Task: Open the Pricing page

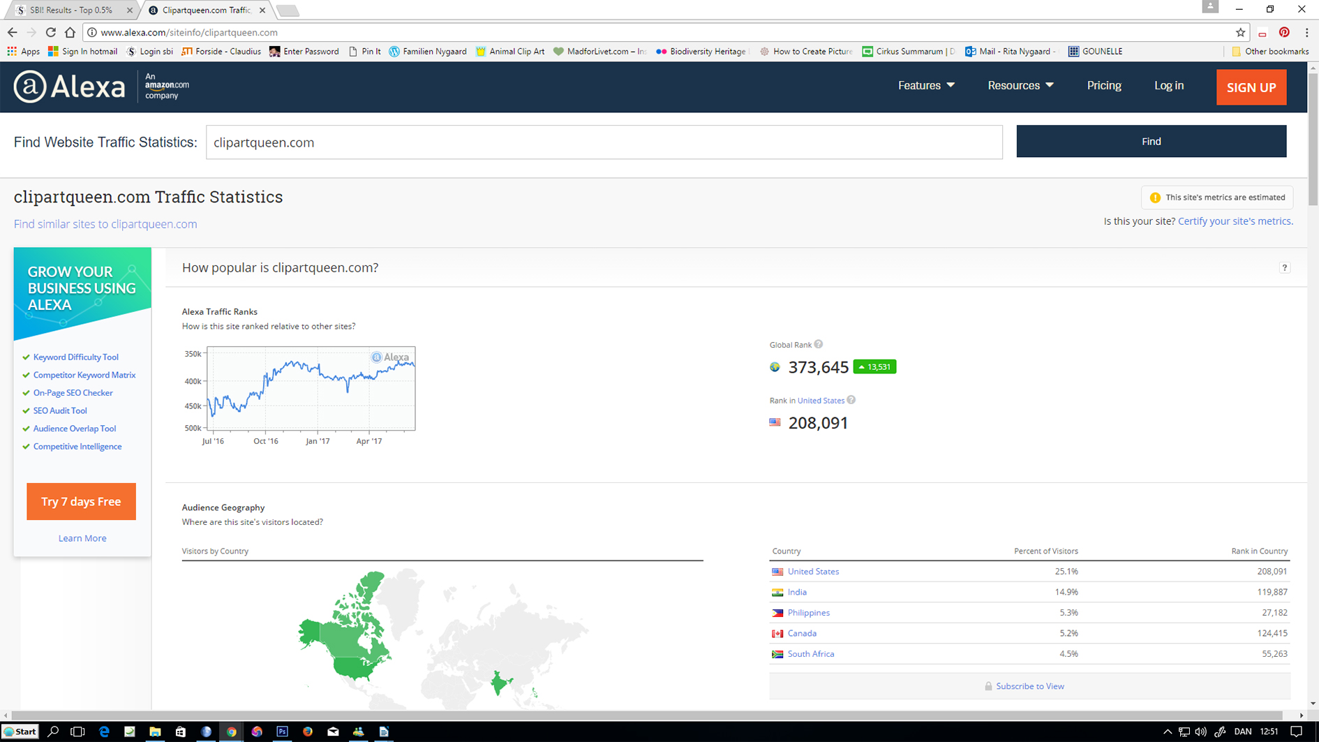Action: click(x=1104, y=85)
